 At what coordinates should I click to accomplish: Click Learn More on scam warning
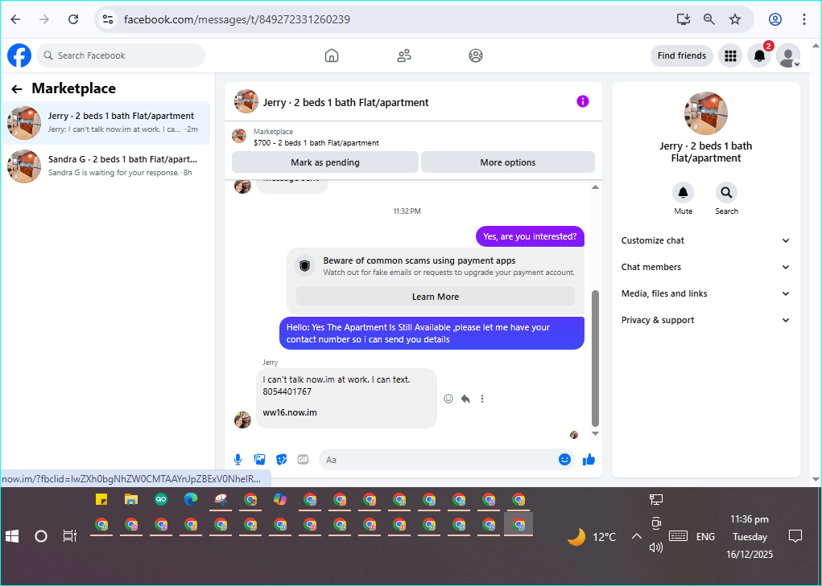[x=435, y=297]
